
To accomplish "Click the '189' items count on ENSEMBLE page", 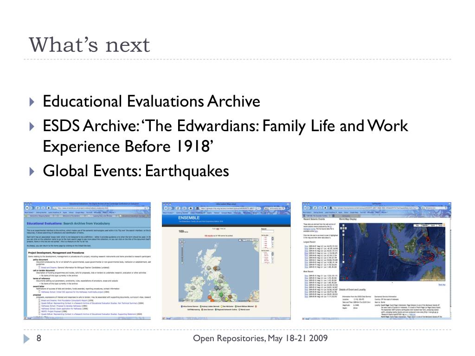I will click(x=181, y=232).
